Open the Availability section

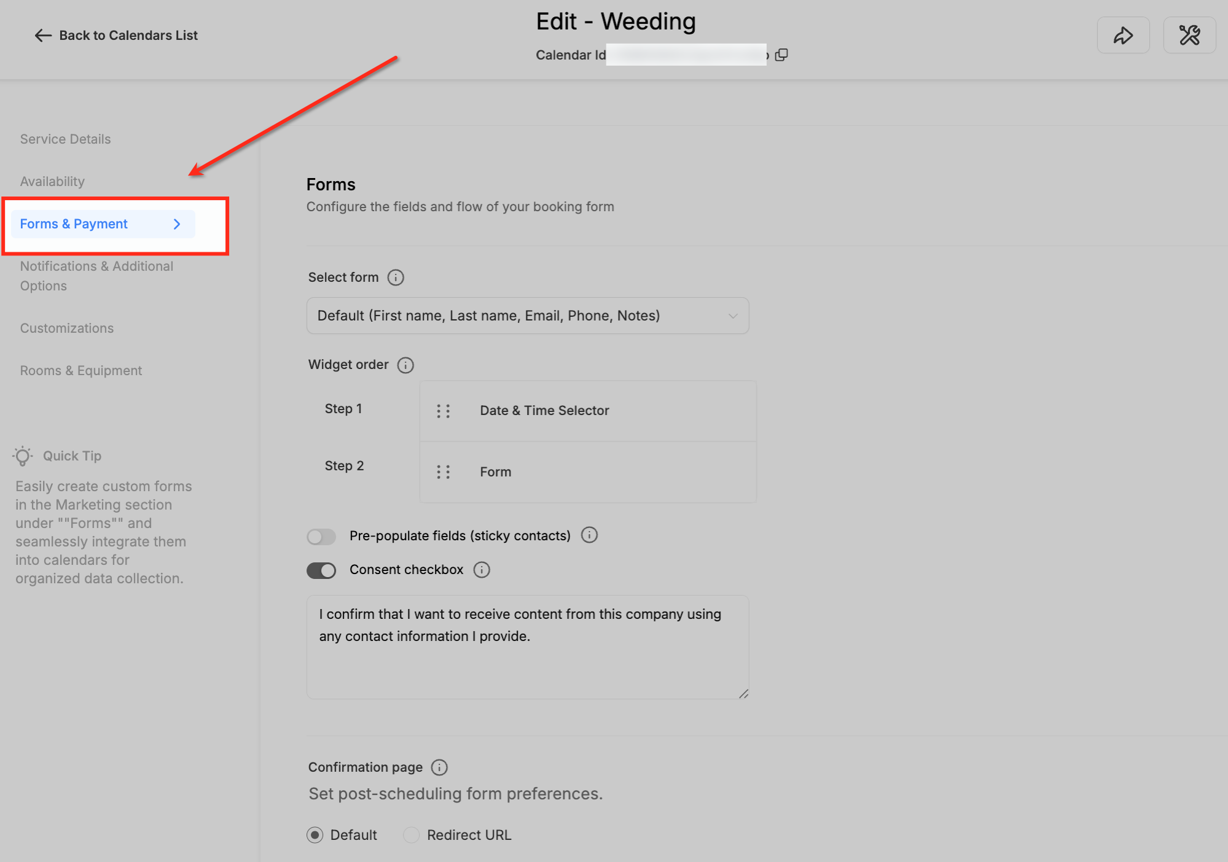[x=52, y=182]
